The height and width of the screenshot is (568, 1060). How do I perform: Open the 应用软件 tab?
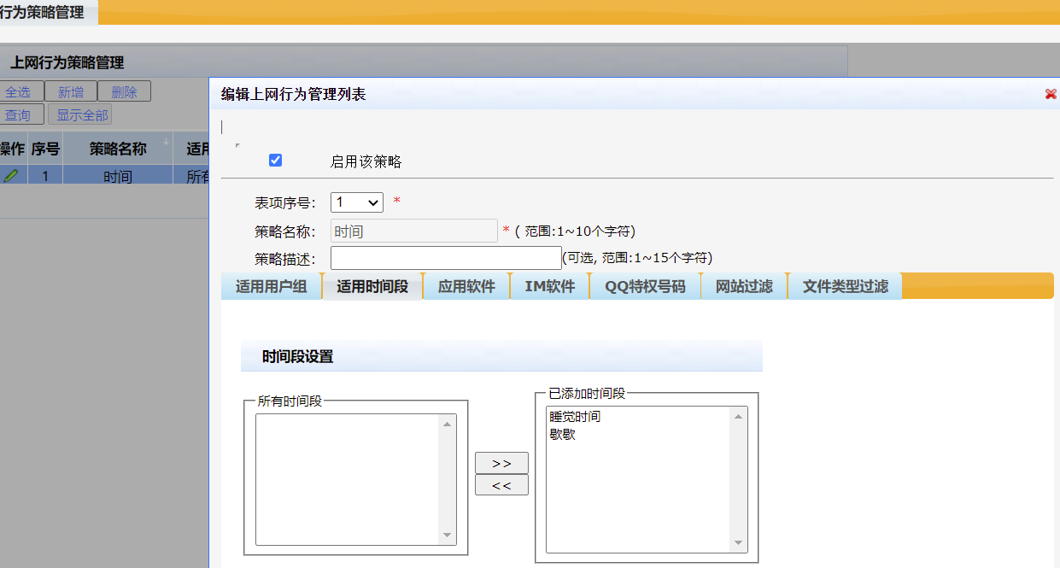pyautogui.click(x=466, y=287)
